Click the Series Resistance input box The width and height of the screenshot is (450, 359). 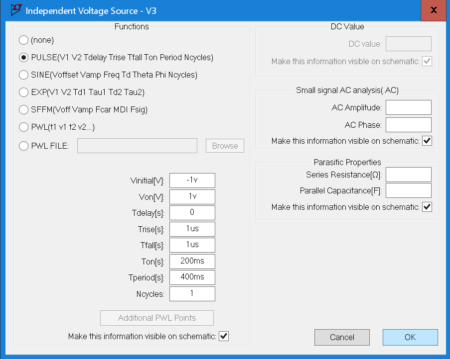[x=408, y=175]
